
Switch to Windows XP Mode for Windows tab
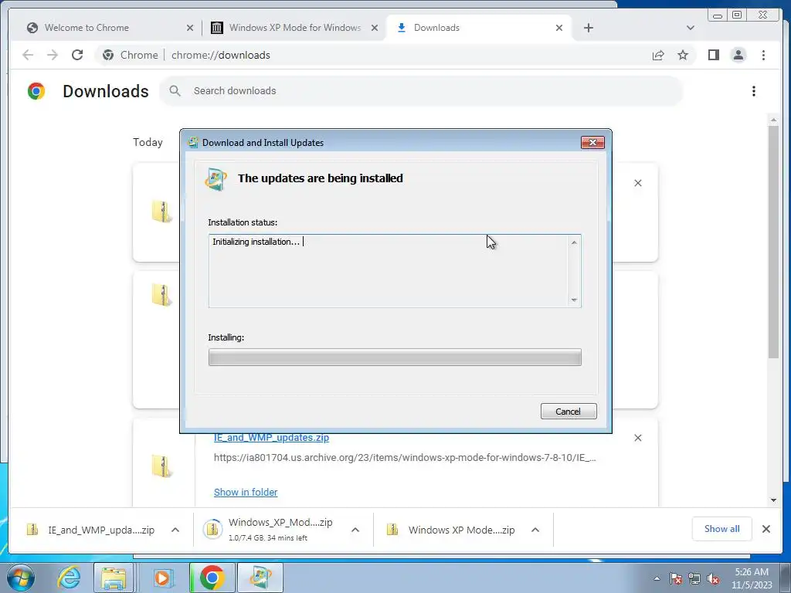(295, 28)
